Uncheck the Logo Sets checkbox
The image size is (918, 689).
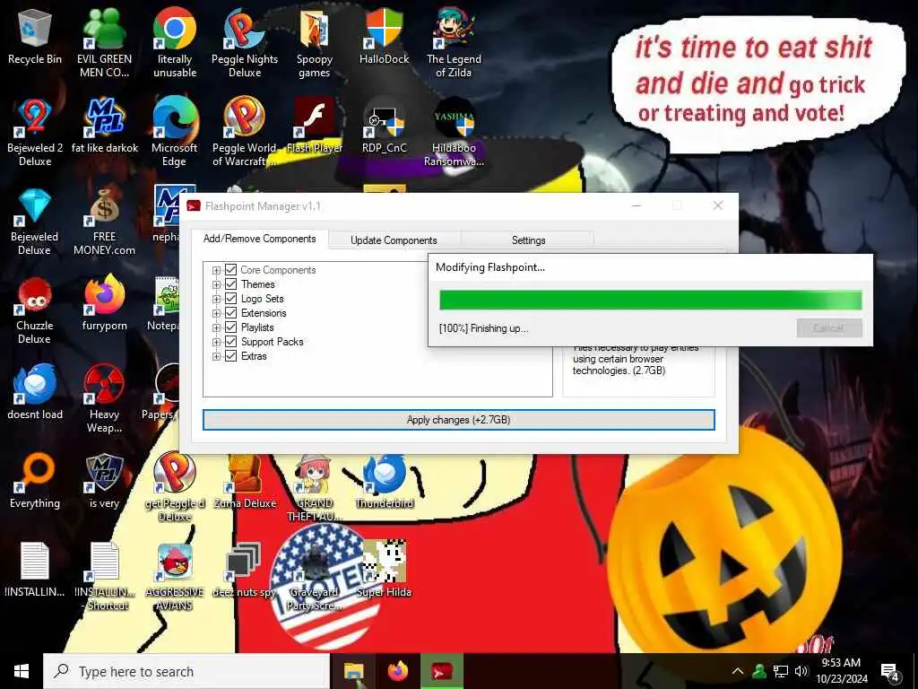[x=230, y=298]
